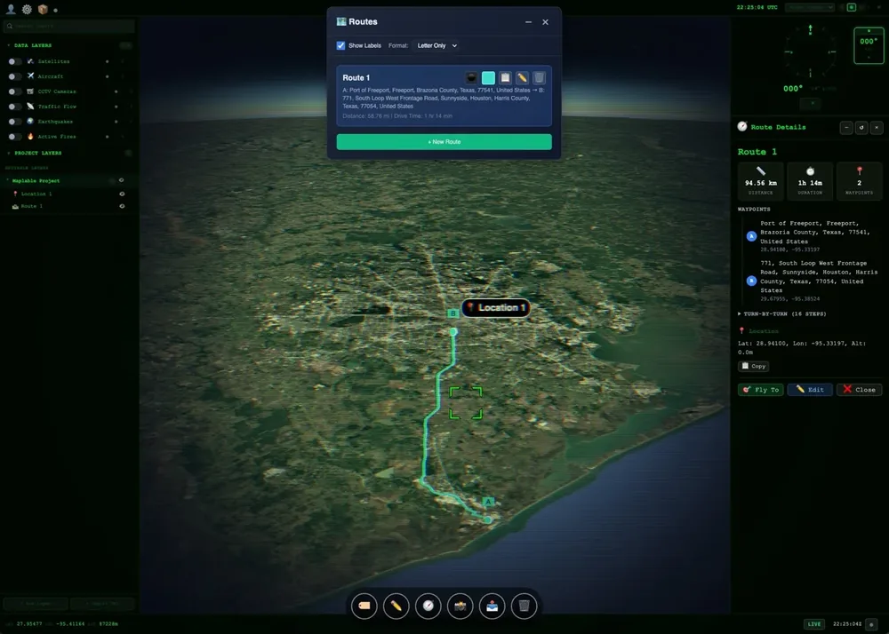Hide the Route 1 layer eye
The image size is (889, 634).
(122, 206)
